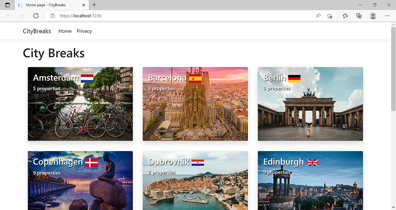
Task: Close the Home page - CityBreaks tab
Action: [84, 5]
